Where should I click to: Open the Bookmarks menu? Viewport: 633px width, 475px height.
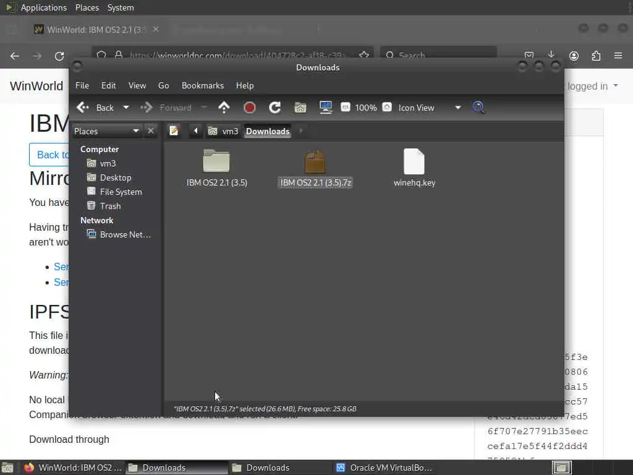[203, 85]
